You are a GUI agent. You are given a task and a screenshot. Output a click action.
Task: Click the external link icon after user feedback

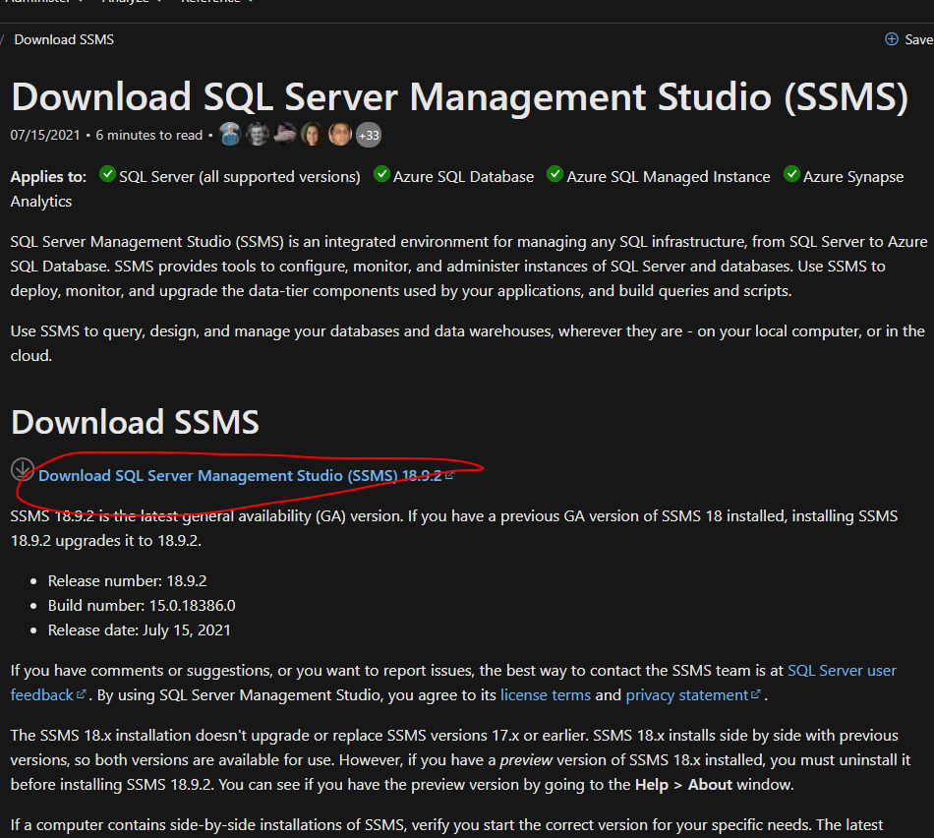click(82, 695)
